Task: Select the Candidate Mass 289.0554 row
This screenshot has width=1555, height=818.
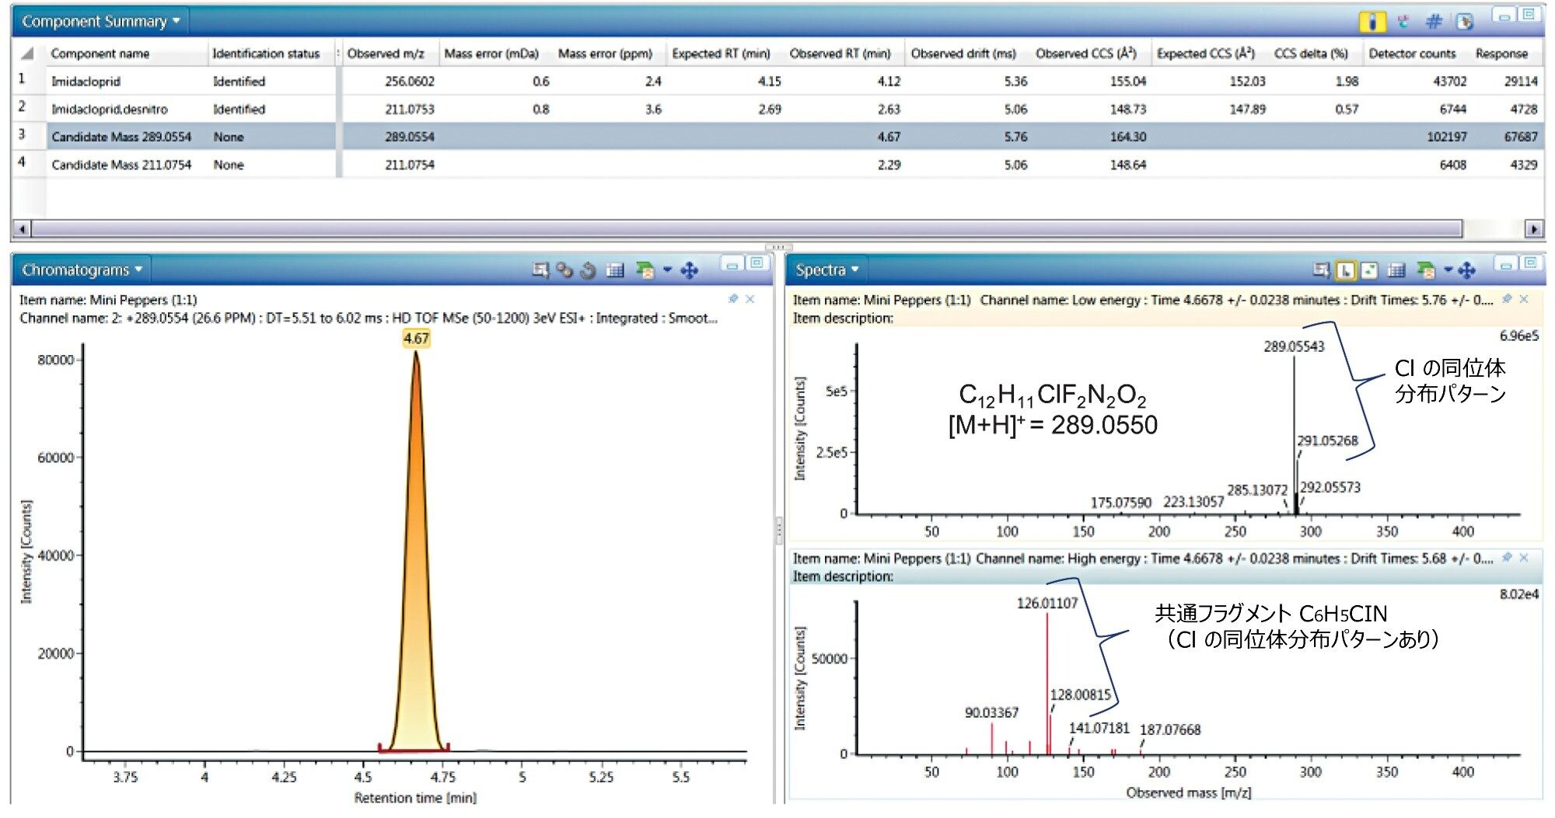Action: pos(777,137)
